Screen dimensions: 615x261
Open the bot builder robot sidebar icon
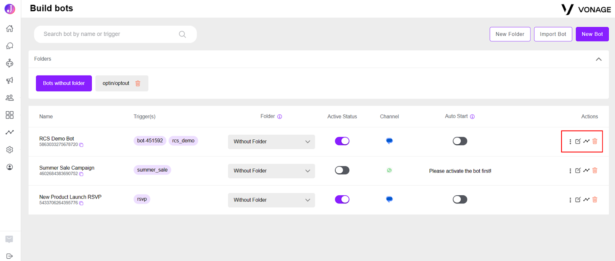coord(10,63)
